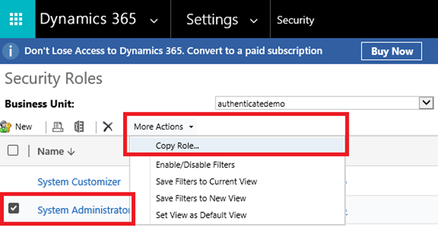Image resolution: width=438 pixels, height=231 pixels.
Task: Click the New security role icon
Action: [x=6, y=127]
